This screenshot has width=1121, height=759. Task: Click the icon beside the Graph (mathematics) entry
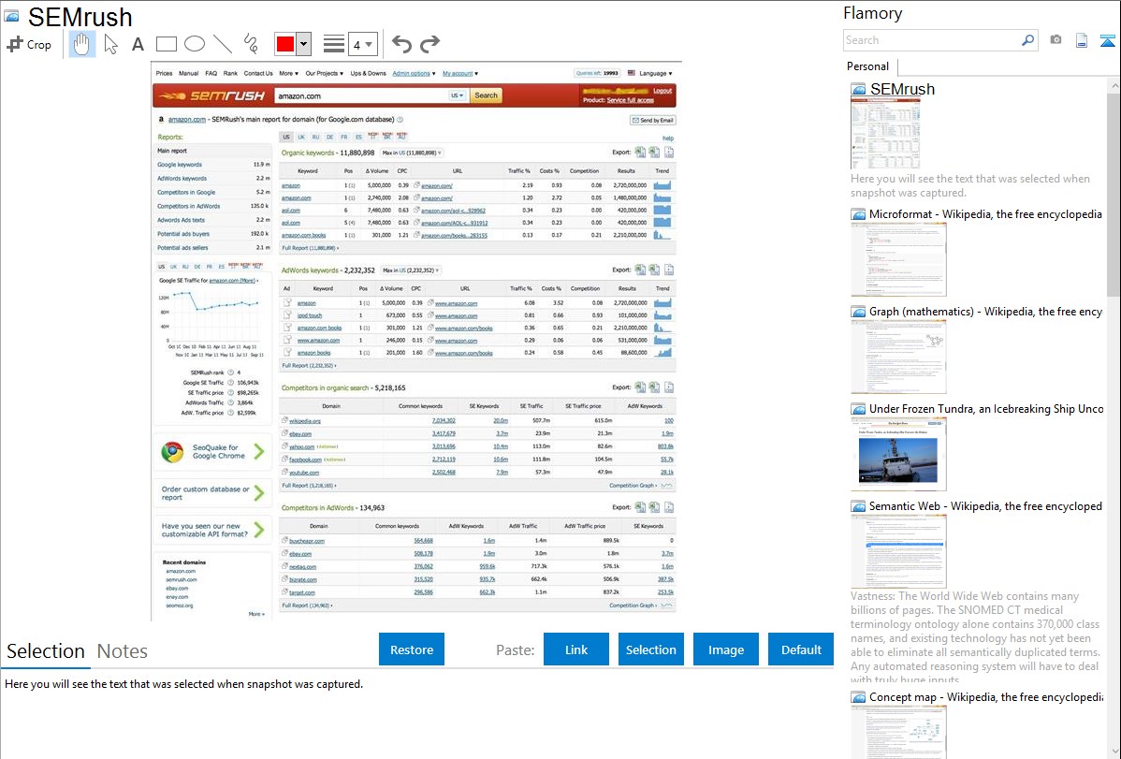click(859, 312)
